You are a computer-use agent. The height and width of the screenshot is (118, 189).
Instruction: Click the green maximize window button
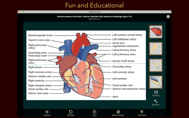pyautogui.click(x=23, y=12)
